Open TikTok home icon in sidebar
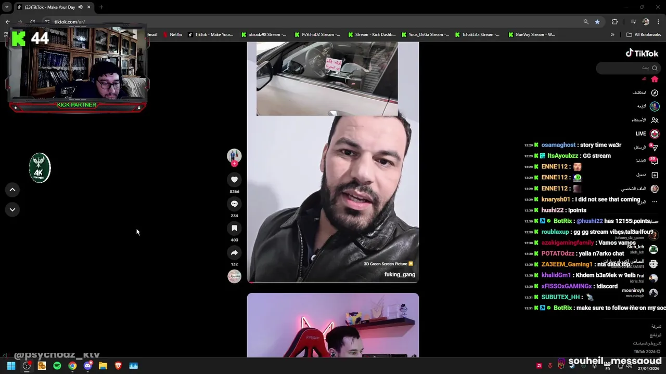The width and height of the screenshot is (666, 374). tap(655, 79)
